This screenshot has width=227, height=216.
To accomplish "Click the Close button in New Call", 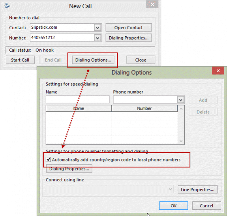I will (x=141, y=60).
